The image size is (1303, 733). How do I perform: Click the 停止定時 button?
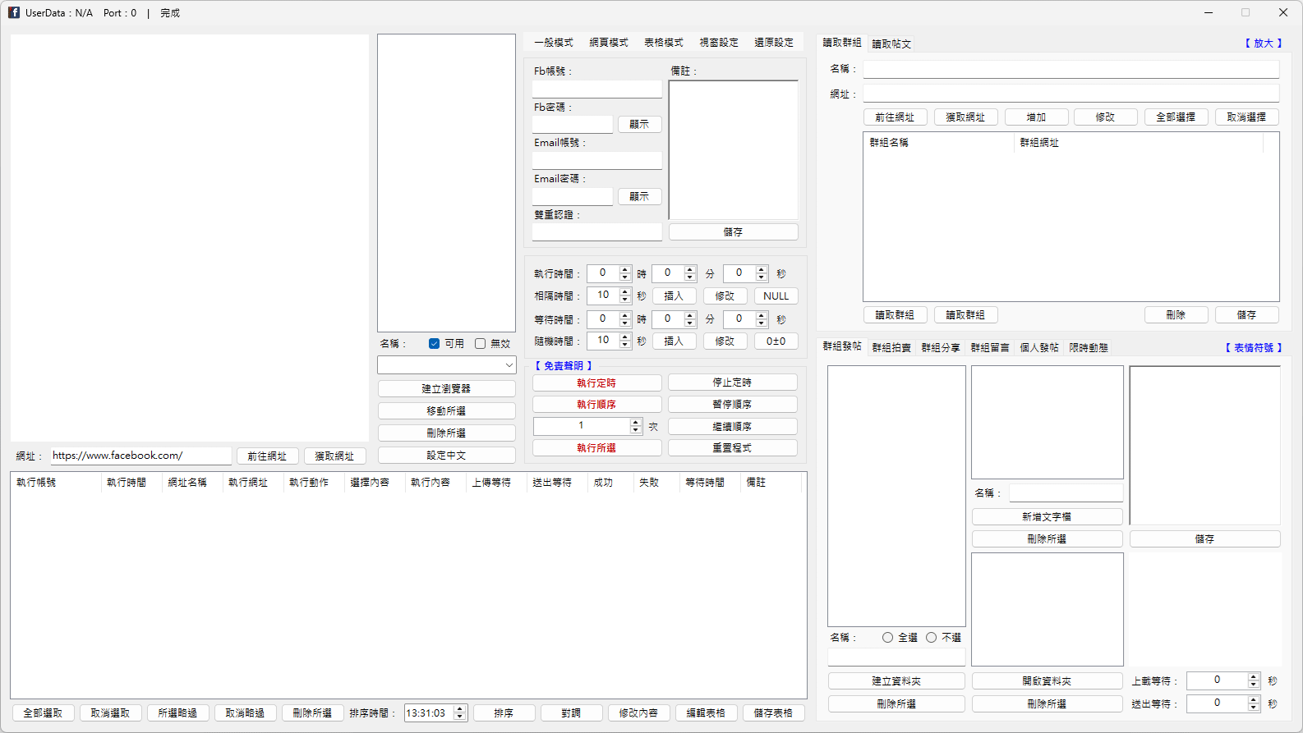(732, 383)
